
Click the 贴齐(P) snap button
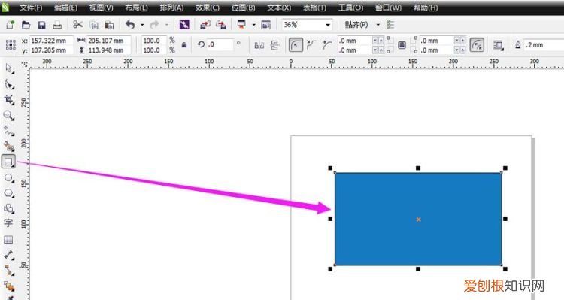pyautogui.click(x=356, y=25)
